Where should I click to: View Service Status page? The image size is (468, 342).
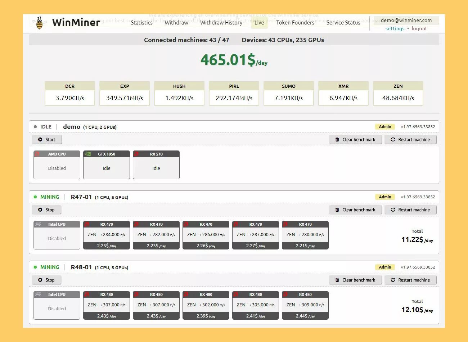coord(343,22)
